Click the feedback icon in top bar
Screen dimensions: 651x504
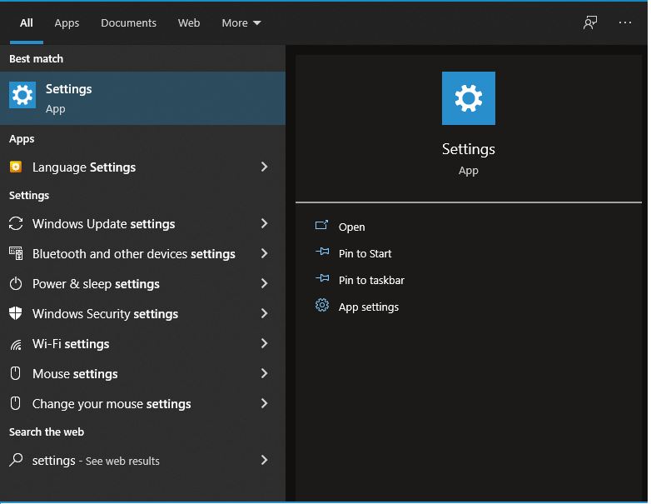click(590, 22)
